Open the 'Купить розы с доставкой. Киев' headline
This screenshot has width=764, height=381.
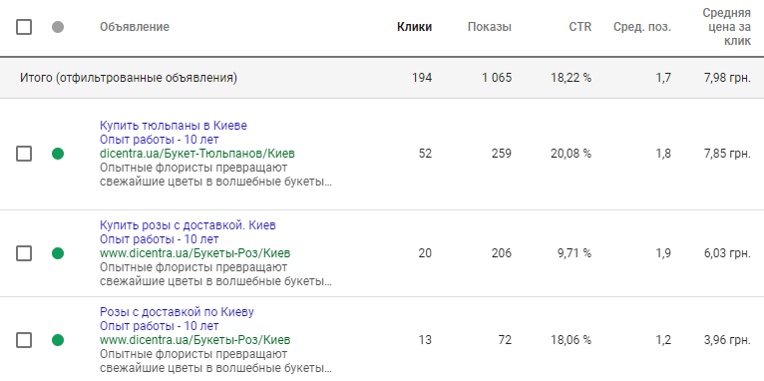click(x=188, y=225)
